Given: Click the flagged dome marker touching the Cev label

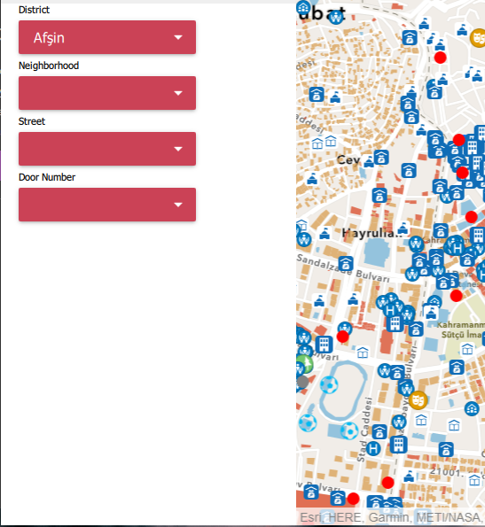Looking at the screenshot, I should pos(369,162).
